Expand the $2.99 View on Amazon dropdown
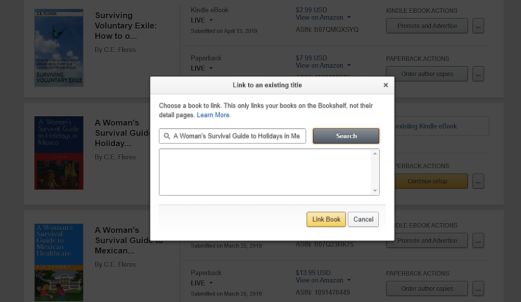 point(323,17)
